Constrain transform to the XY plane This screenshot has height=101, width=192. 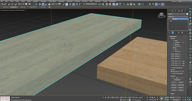159,4
